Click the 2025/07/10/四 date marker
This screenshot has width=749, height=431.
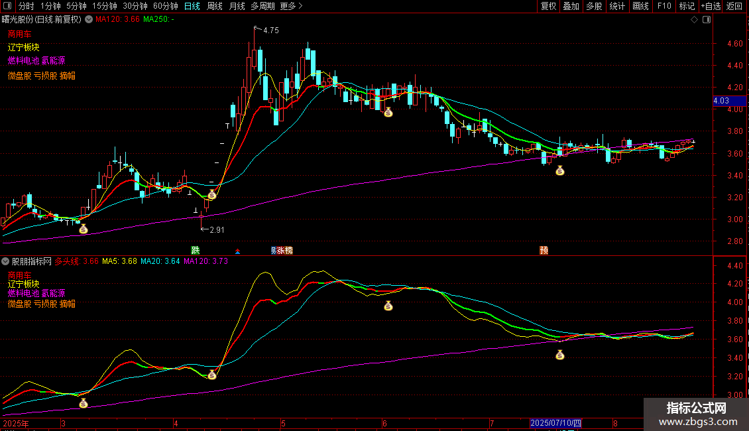coord(556,423)
